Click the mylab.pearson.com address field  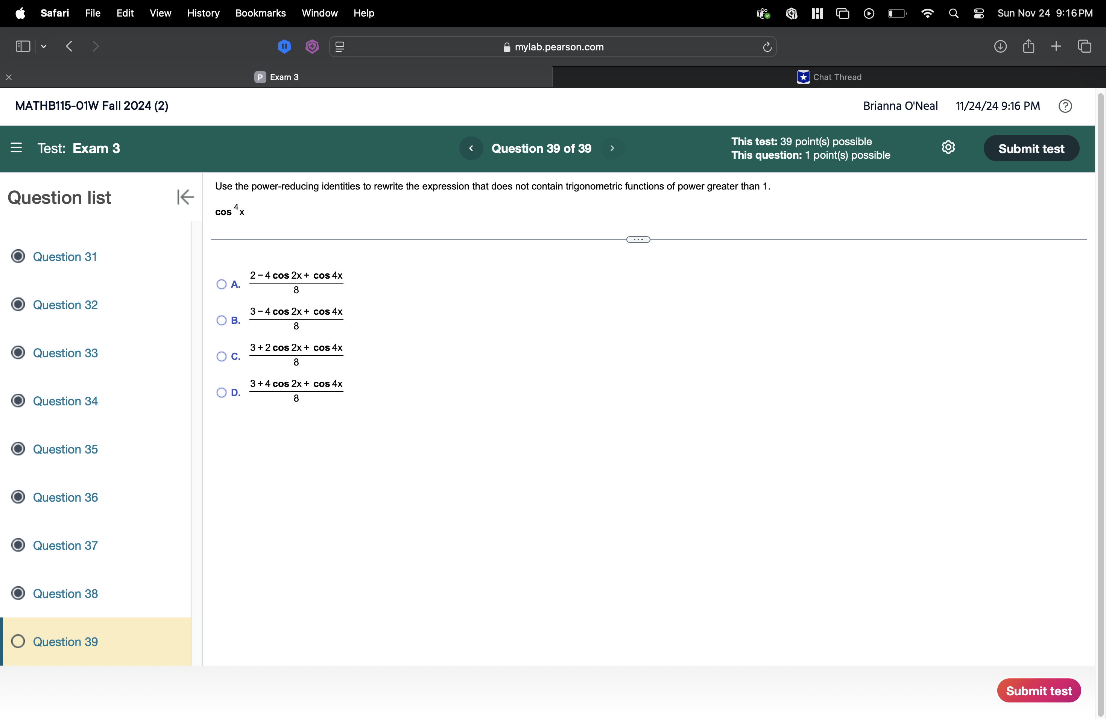[x=553, y=47]
